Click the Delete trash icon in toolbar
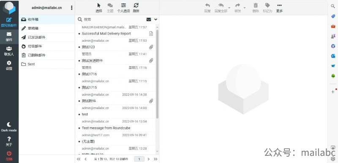The width and height of the screenshot is (338, 163). [256, 8]
